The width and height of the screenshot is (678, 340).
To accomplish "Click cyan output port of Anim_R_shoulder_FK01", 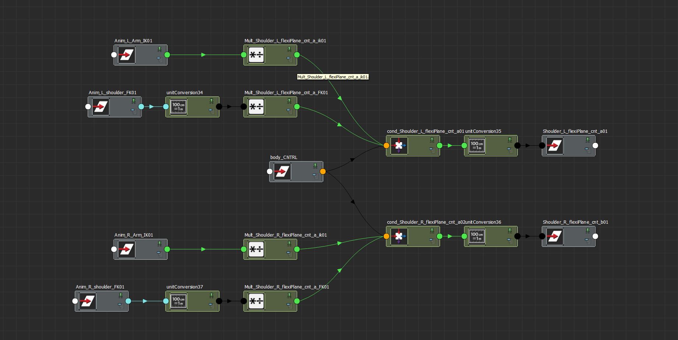I will point(128,301).
